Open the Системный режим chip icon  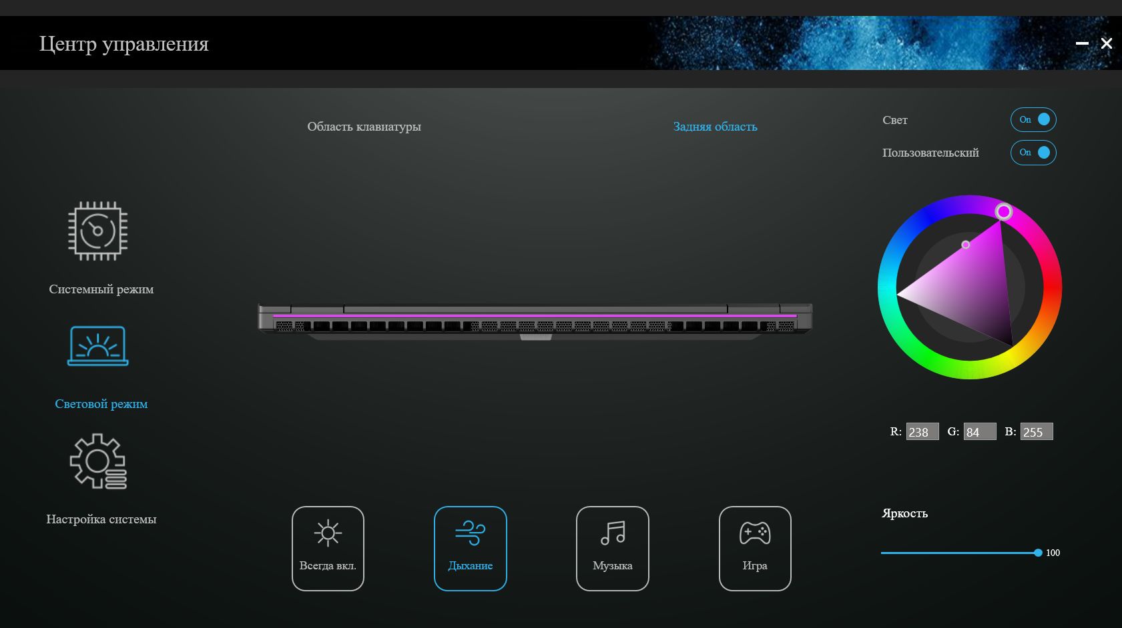pyautogui.click(x=98, y=231)
